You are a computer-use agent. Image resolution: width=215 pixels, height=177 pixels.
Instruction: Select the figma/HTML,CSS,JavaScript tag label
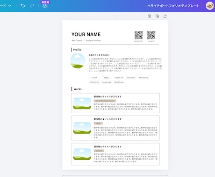coord(105,101)
